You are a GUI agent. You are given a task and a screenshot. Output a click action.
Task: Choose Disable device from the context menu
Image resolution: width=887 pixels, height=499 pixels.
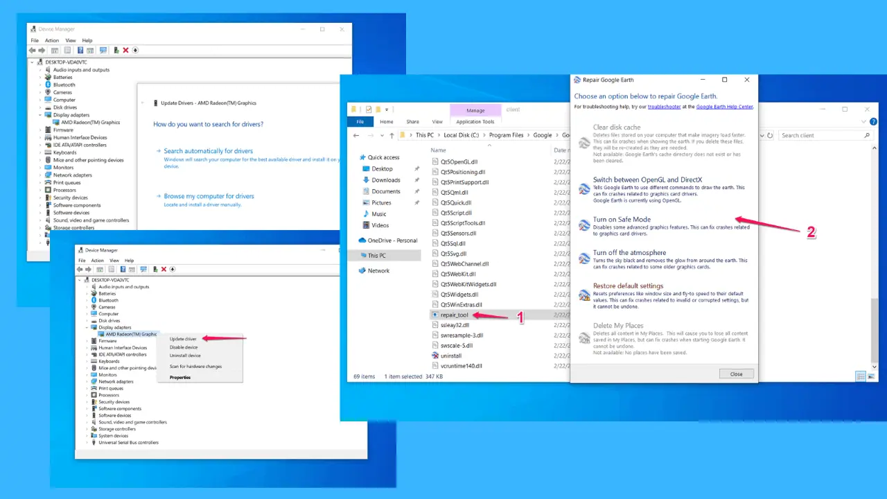pyautogui.click(x=184, y=347)
